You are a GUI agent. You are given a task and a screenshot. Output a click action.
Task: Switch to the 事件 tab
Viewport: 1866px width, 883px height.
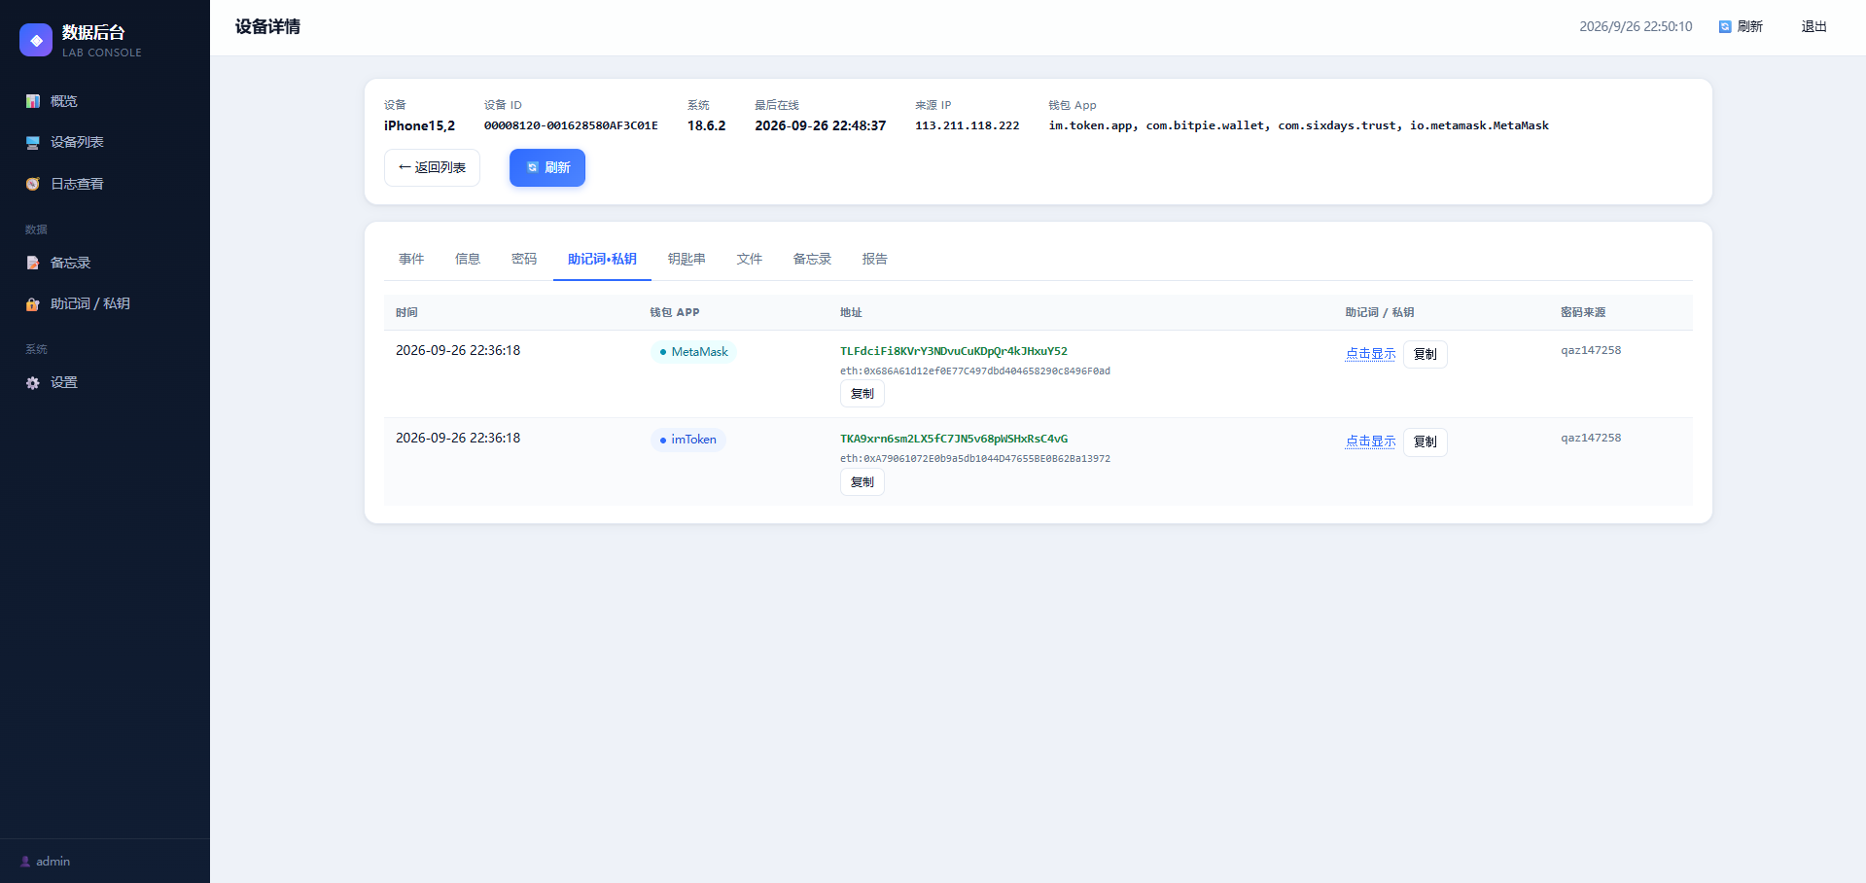[x=411, y=259]
